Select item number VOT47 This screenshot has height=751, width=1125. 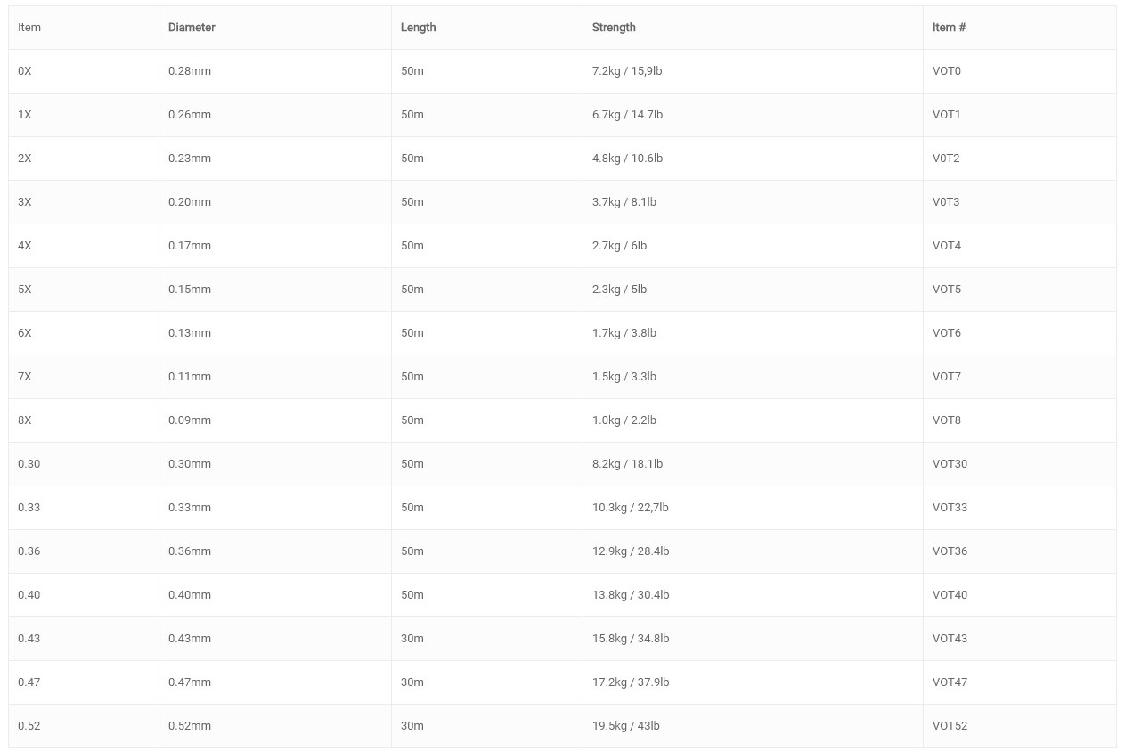click(x=950, y=682)
